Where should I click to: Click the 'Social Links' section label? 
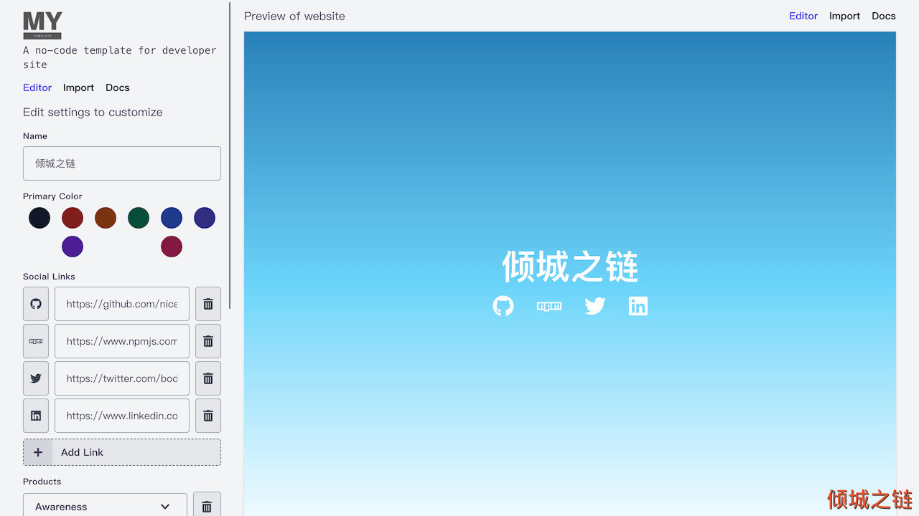(49, 277)
